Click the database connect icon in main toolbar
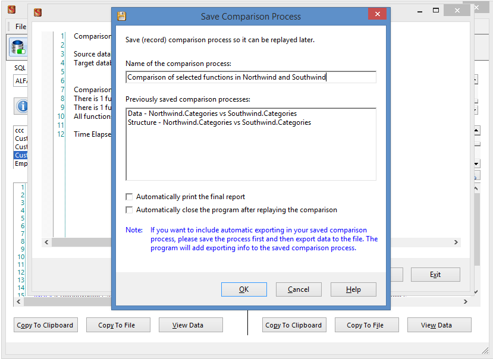The width and height of the screenshot is (493, 359). click(18, 47)
